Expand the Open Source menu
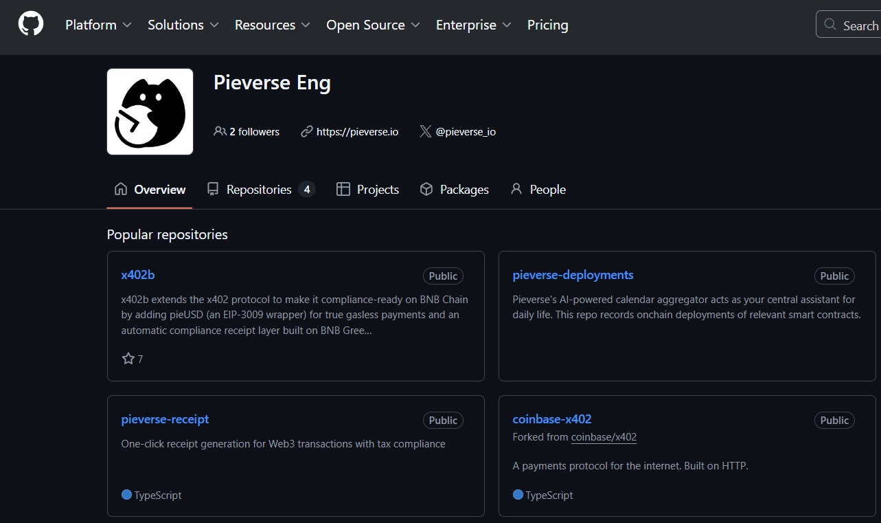Screen dimensions: 881x523 coord(373,25)
